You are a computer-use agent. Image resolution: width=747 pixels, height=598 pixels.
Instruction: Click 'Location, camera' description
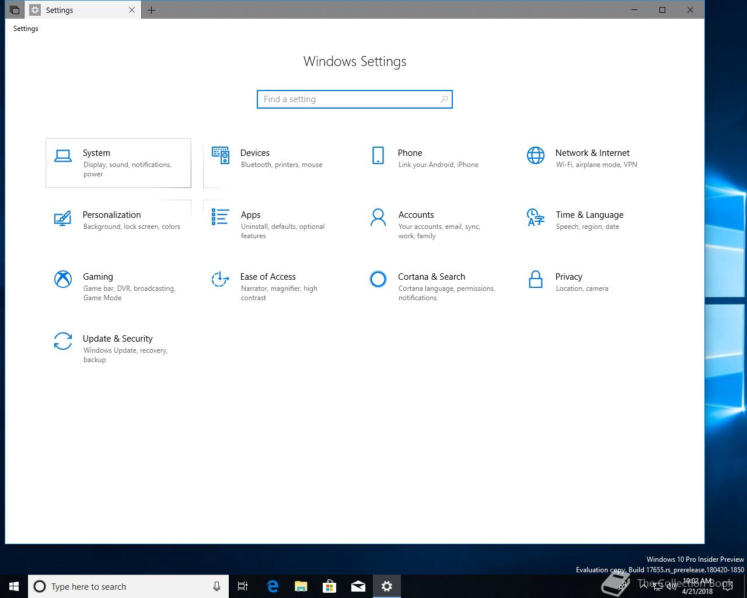(x=582, y=288)
